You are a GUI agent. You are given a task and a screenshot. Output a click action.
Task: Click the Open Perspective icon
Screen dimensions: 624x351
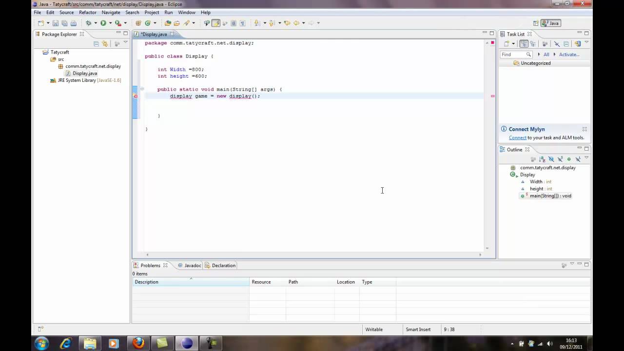[536, 23]
